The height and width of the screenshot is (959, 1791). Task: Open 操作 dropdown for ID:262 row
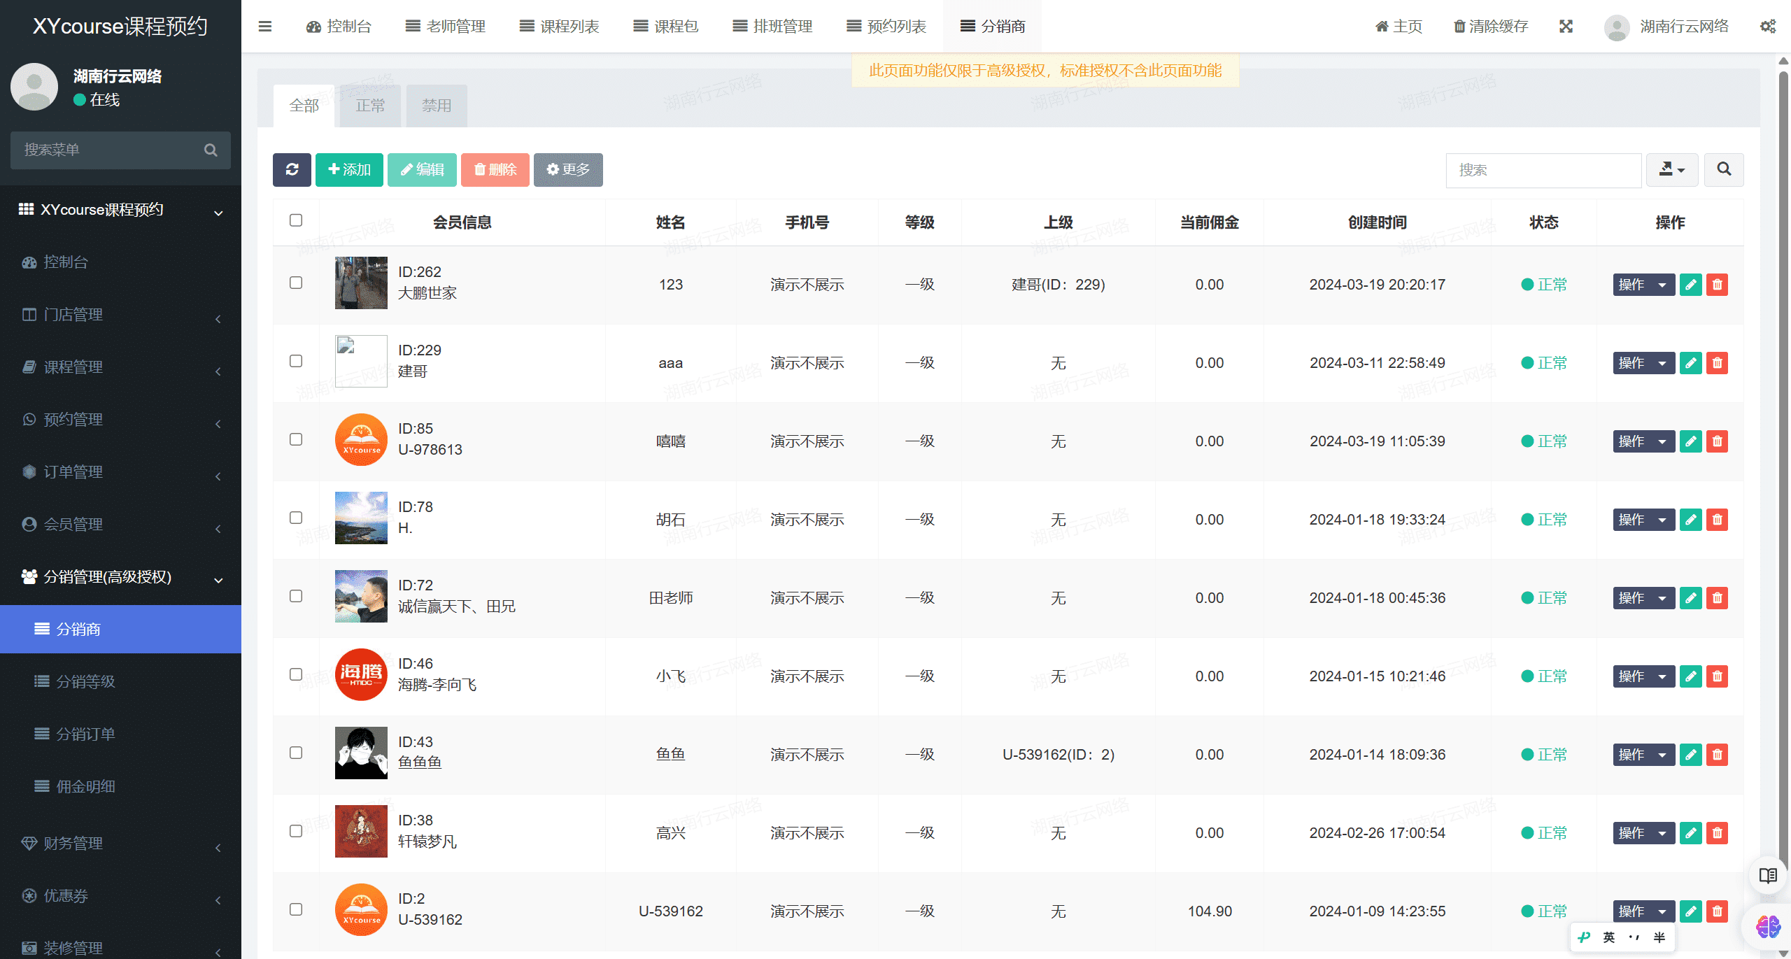1644,285
